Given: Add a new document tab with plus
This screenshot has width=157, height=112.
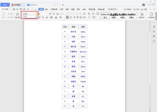Looking at the screenshot, I should 63,5.
